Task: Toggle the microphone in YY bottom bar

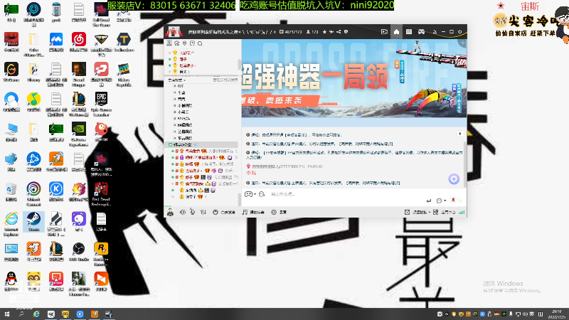Action: point(193,212)
